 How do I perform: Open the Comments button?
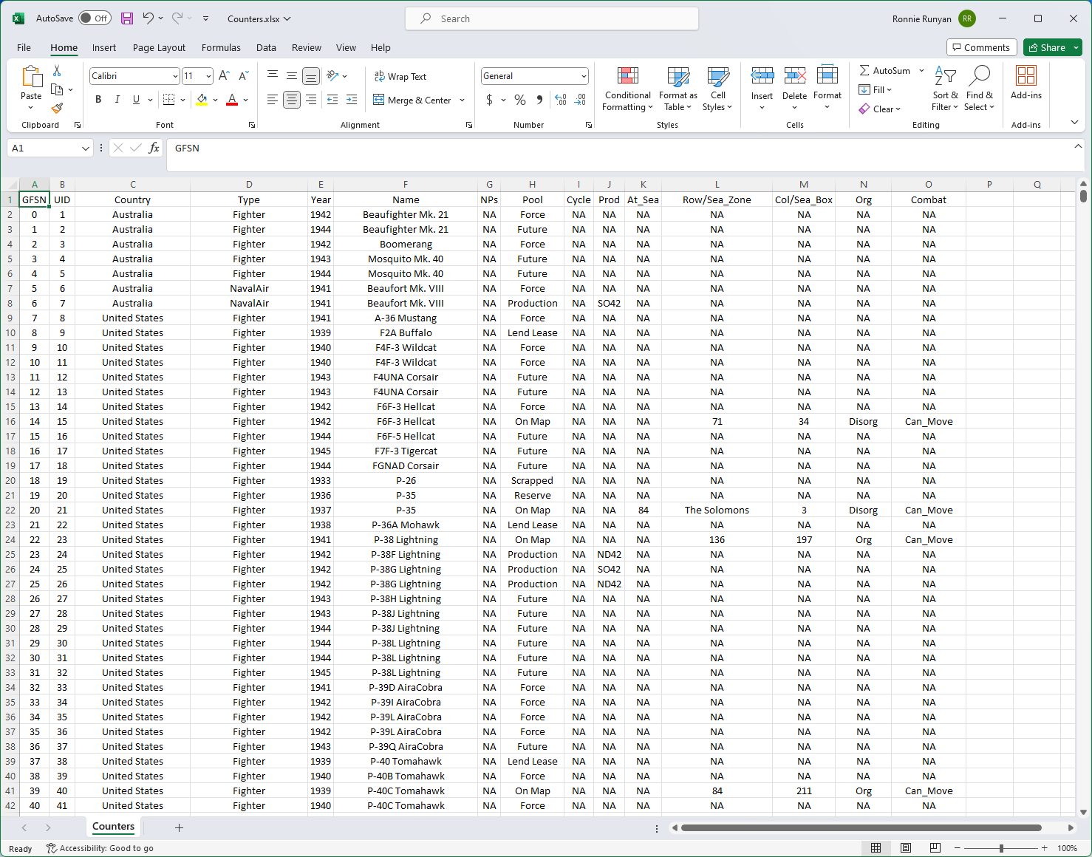981,47
